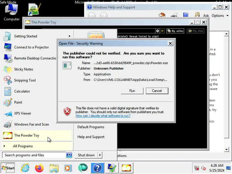Open Windows Media Player from taskbar
The height and width of the screenshot is (174, 232).
coord(68,168)
